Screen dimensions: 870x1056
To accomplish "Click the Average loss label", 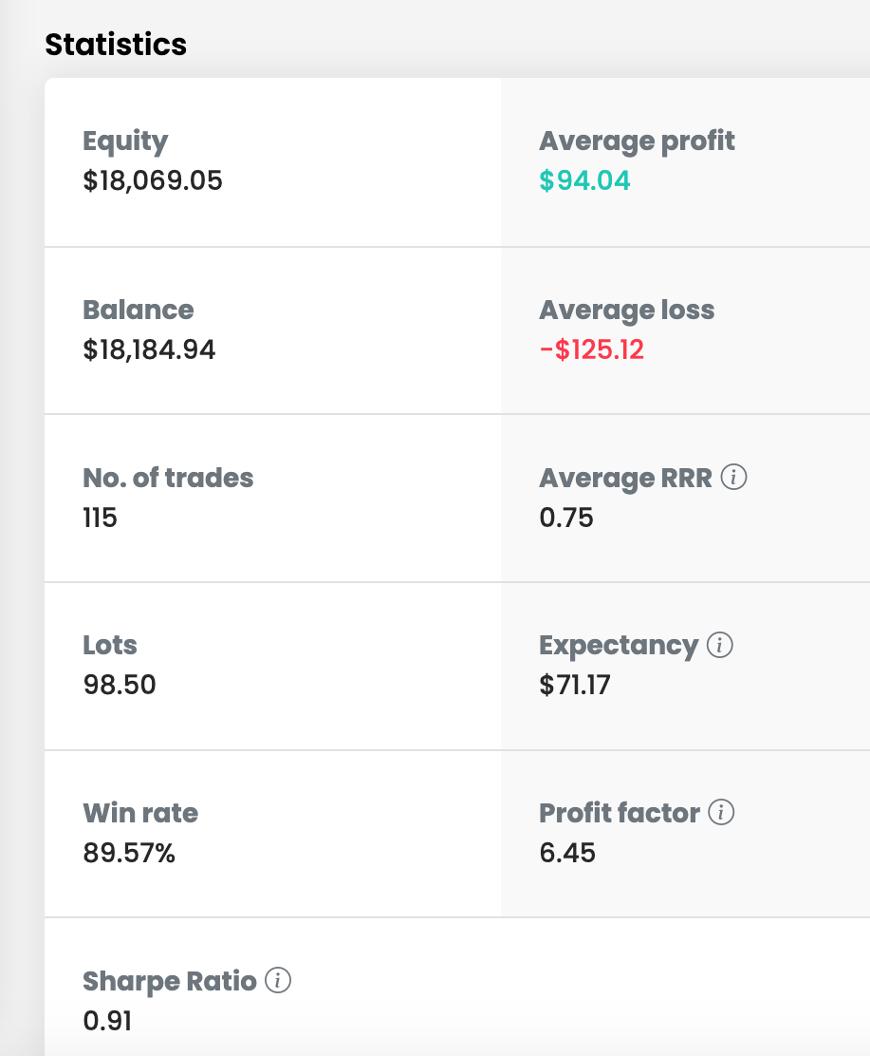I will 626,310.
